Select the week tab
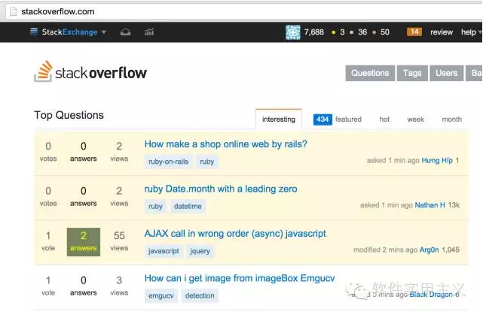This screenshot has width=483, height=327. click(x=416, y=120)
